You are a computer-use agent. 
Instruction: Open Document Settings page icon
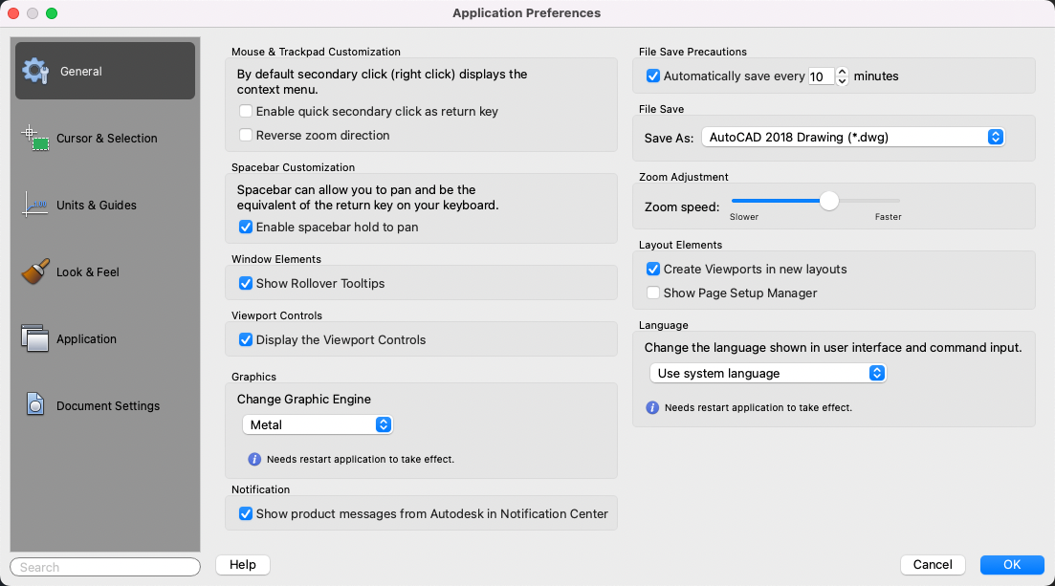click(35, 405)
